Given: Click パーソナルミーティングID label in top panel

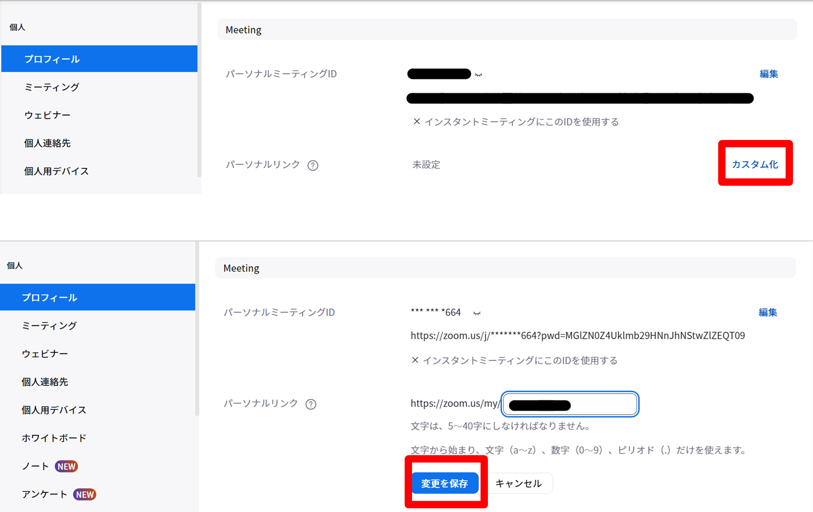Looking at the screenshot, I should [x=281, y=74].
